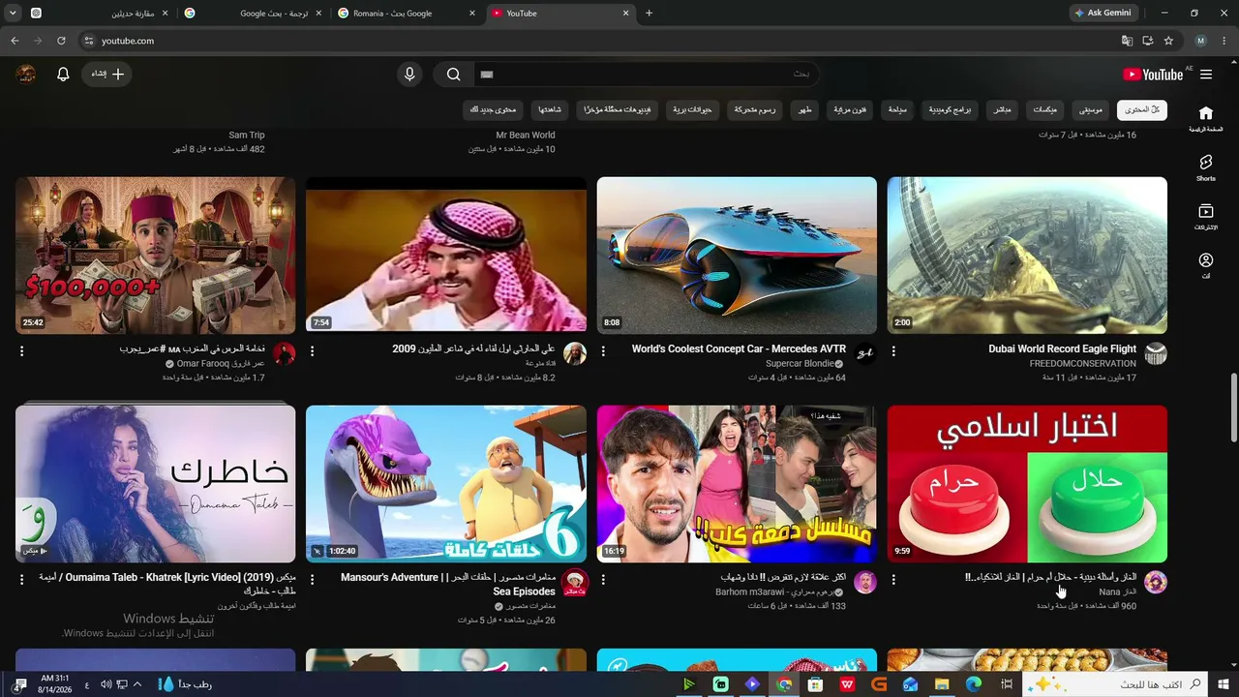1239x697 pixels.
Task: Switch to the ترجمة Google tab
Action: 254,14
